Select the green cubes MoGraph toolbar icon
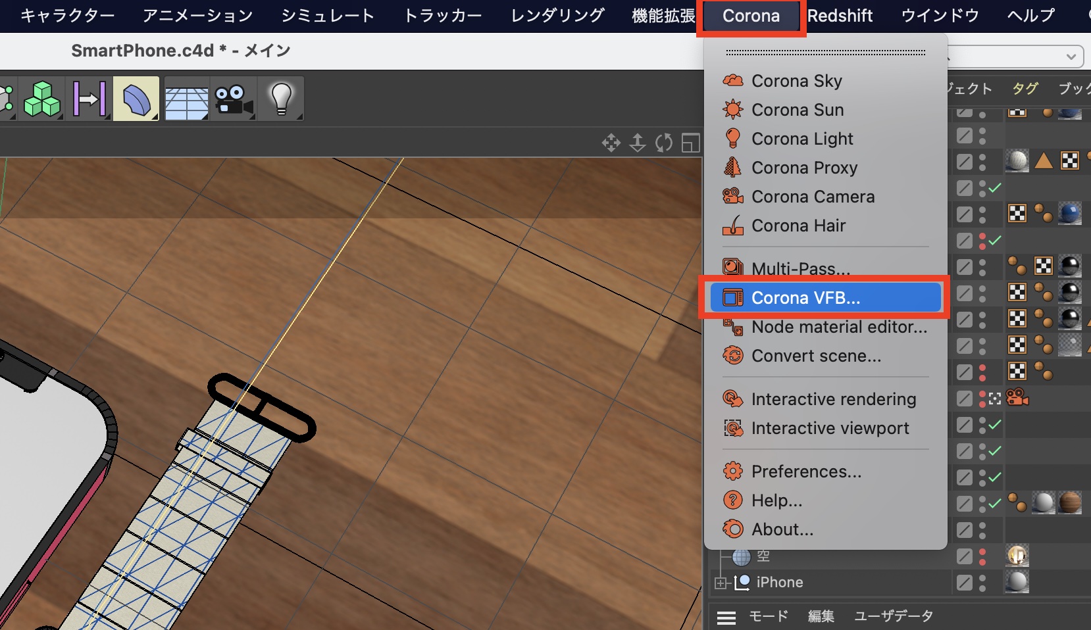The image size is (1091, 630). click(42, 99)
